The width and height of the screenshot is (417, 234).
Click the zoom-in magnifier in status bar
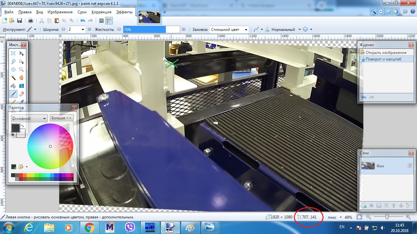pos(408,217)
